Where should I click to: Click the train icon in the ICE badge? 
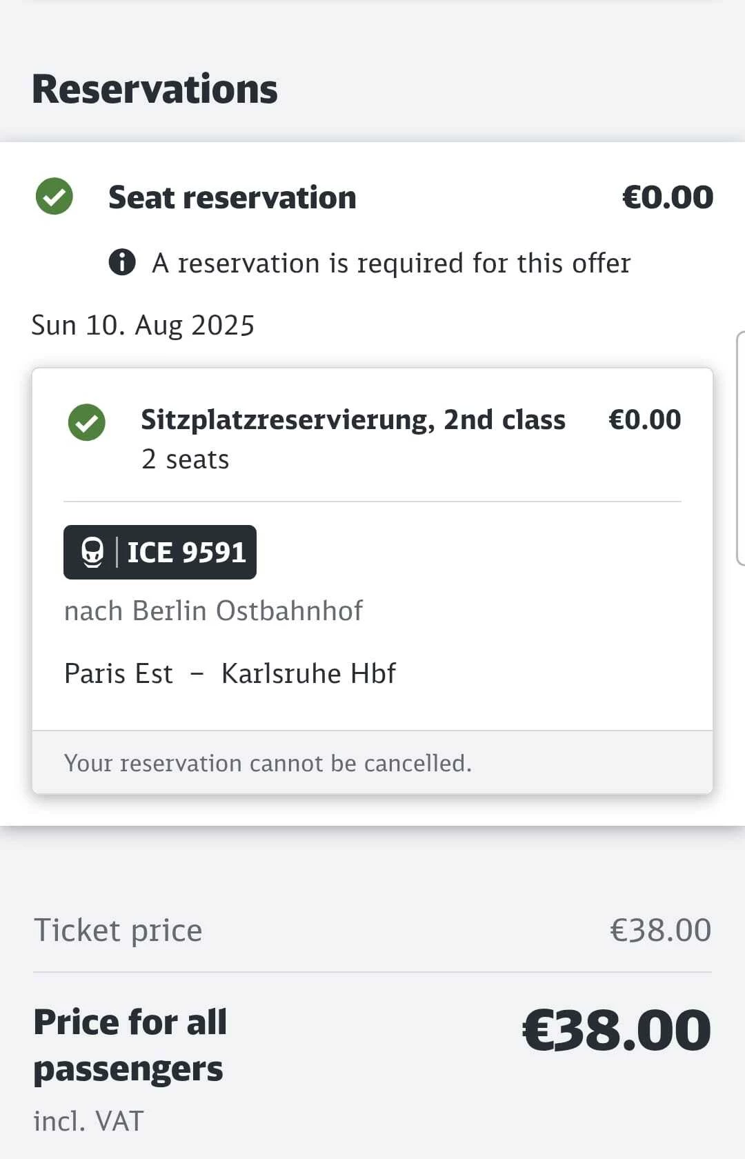click(x=92, y=553)
